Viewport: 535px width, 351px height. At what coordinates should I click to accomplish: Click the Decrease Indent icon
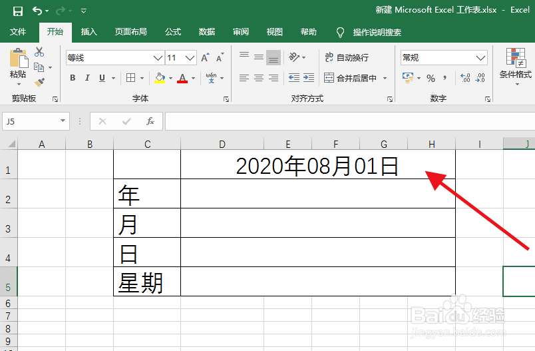293,78
